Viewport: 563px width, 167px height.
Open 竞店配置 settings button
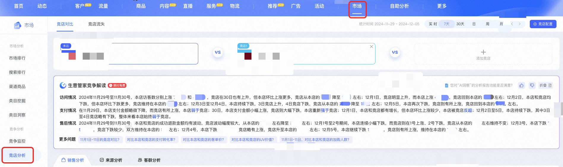[543, 24]
